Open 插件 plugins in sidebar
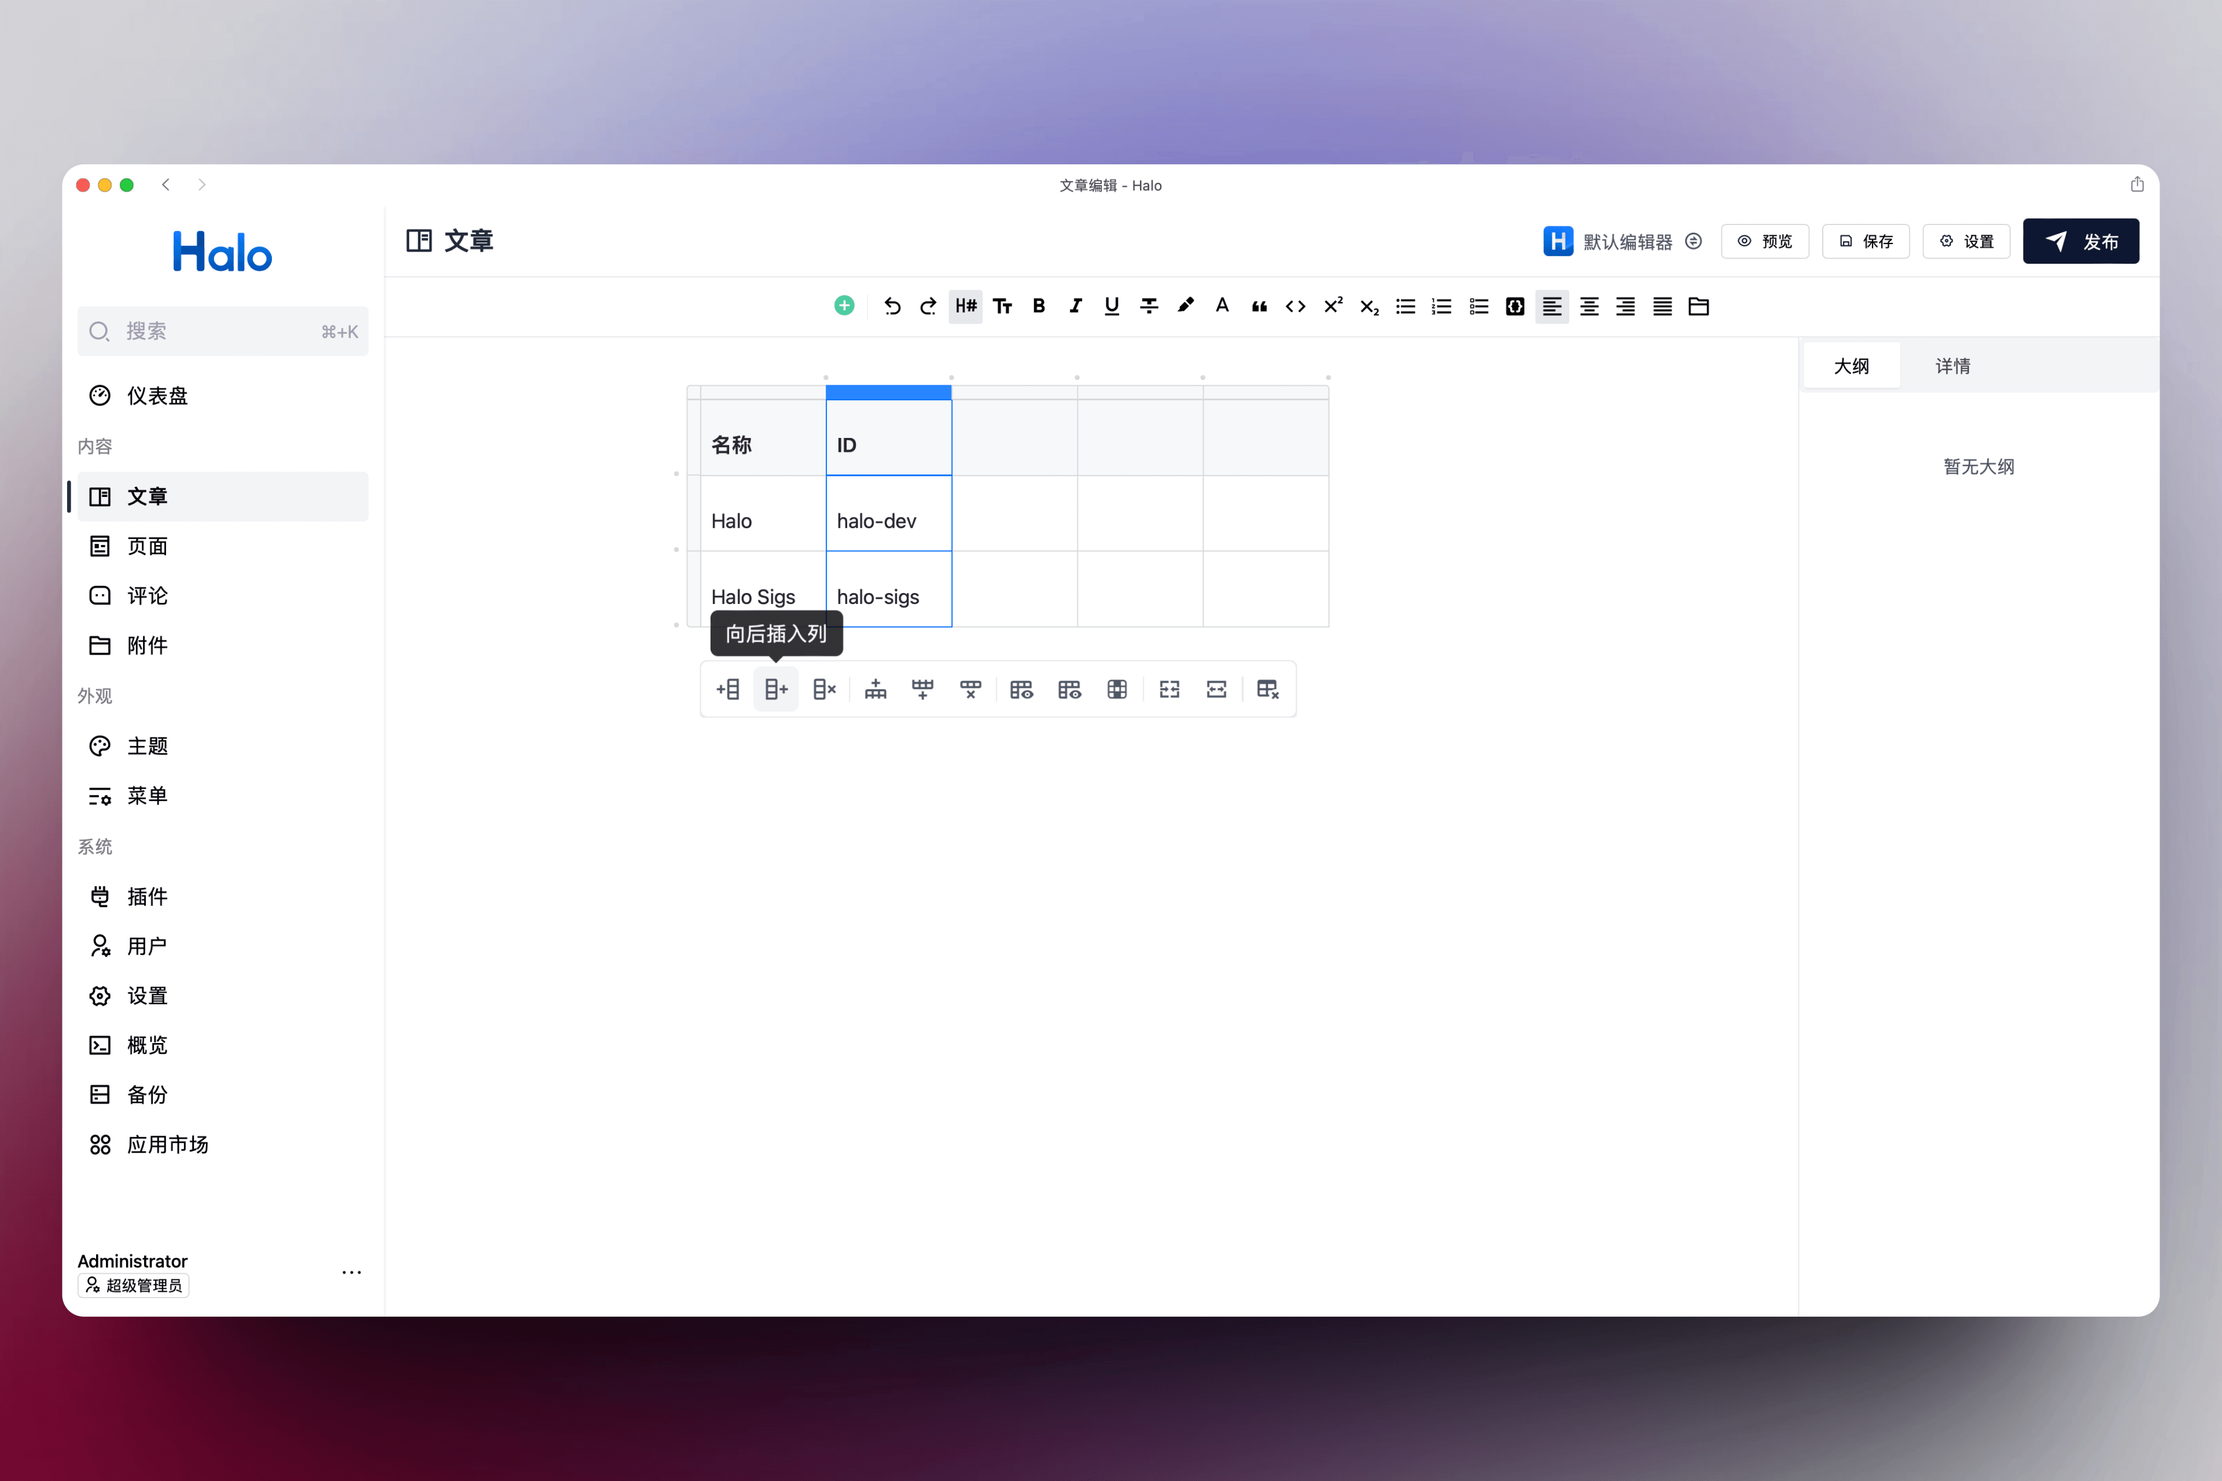 (x=223, y=896)
